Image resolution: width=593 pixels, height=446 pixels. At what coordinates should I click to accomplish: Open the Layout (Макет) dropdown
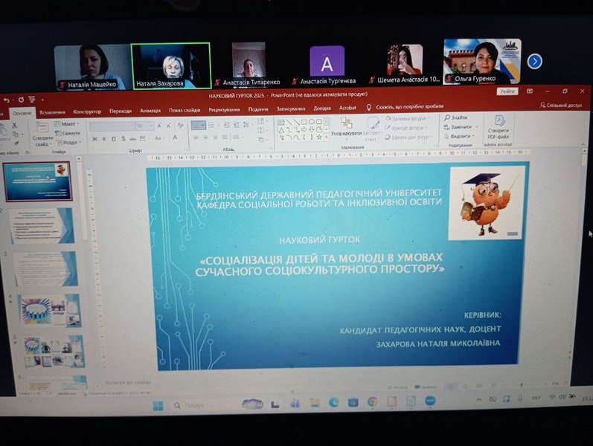pos(67,124)
